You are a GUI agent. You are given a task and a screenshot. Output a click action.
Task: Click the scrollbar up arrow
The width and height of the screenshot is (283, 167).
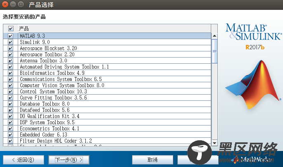point(215,36)
